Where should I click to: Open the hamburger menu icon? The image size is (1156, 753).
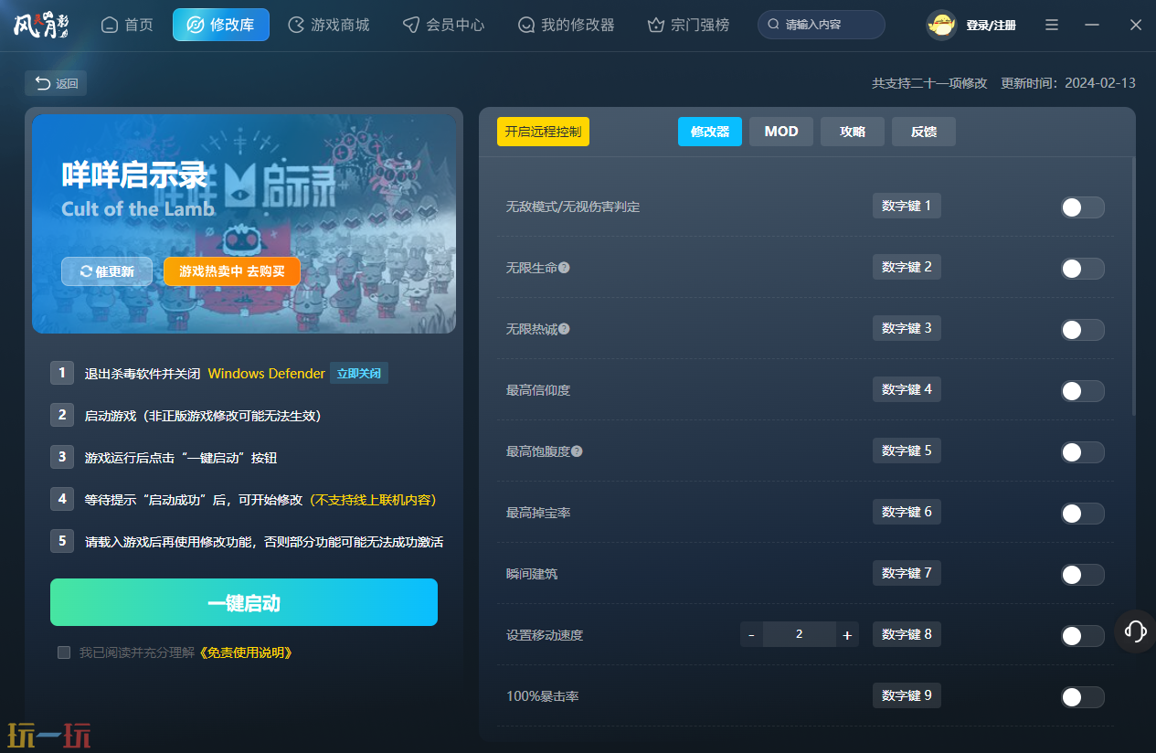click(1052, 25)
